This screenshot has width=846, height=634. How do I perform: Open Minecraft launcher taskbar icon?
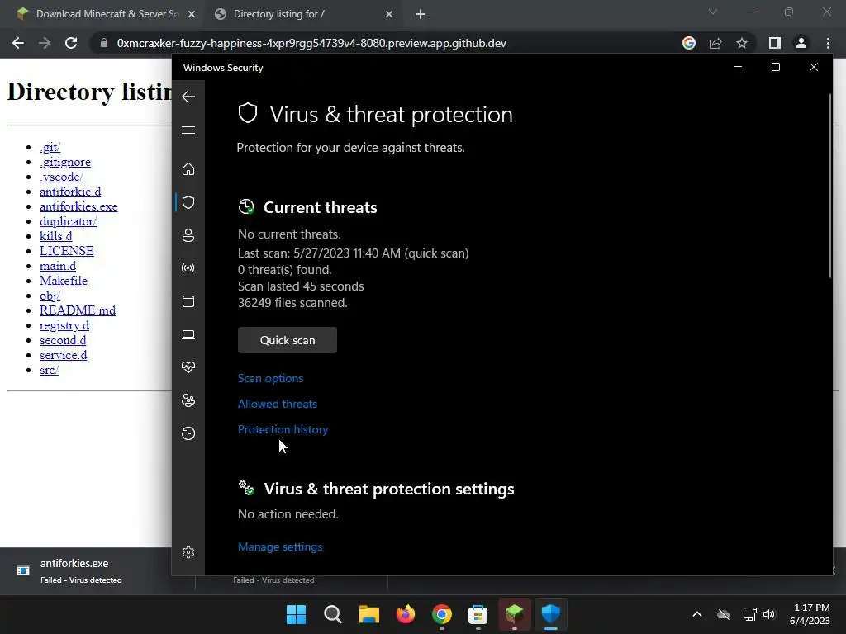click(514, 614)
